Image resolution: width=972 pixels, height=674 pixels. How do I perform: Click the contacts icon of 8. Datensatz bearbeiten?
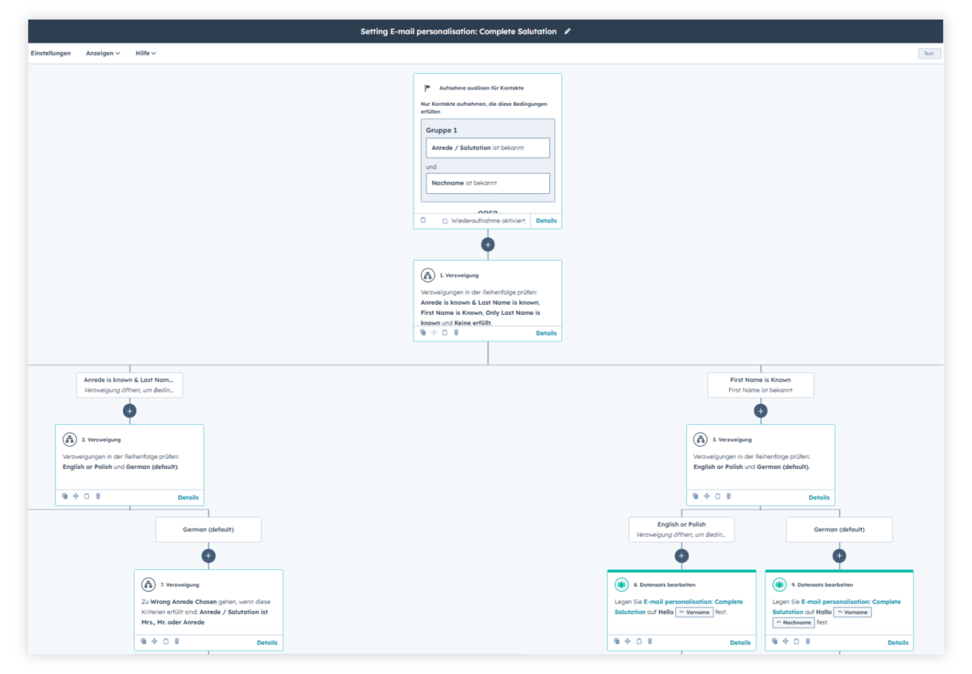tap(622, 584)
